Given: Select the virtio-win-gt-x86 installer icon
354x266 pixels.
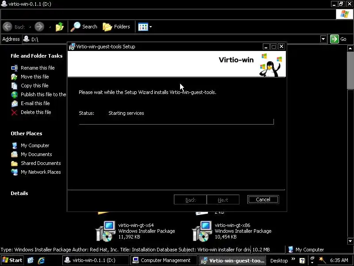Looking at the screenshot, I should 202,231.
